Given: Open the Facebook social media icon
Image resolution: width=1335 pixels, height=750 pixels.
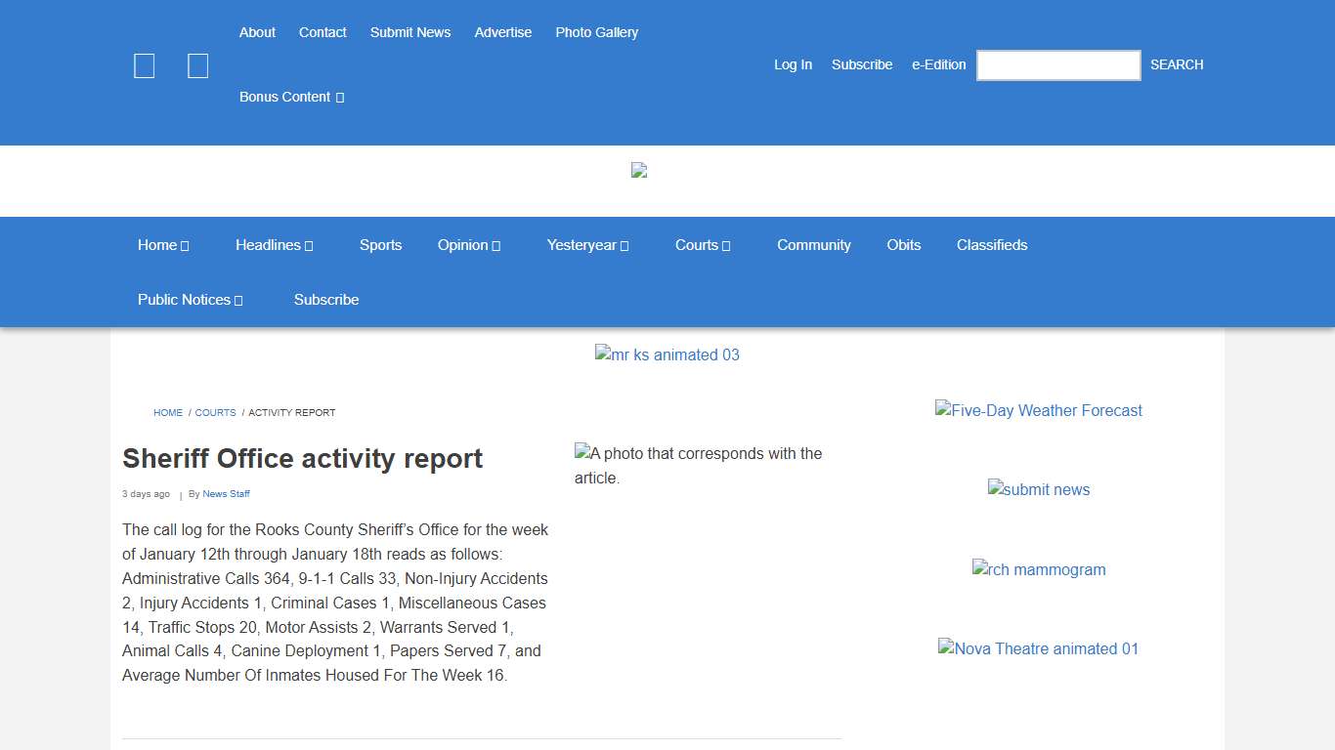Looking at the screenshot, I should pos(144,65).
